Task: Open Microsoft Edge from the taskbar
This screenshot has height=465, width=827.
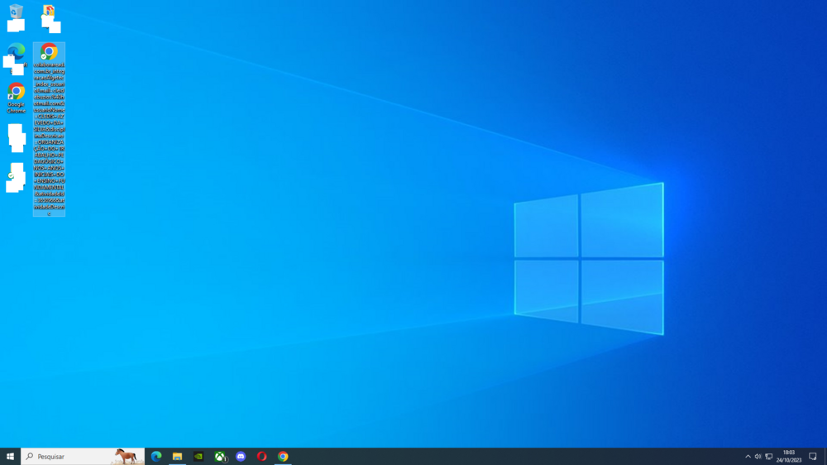Action: (x=156, y=456)
